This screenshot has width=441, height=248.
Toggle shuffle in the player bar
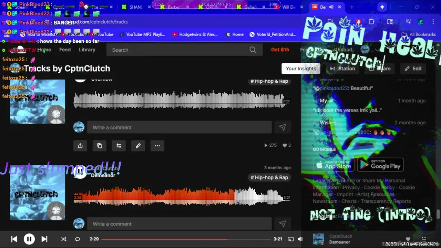coord(64,239)
